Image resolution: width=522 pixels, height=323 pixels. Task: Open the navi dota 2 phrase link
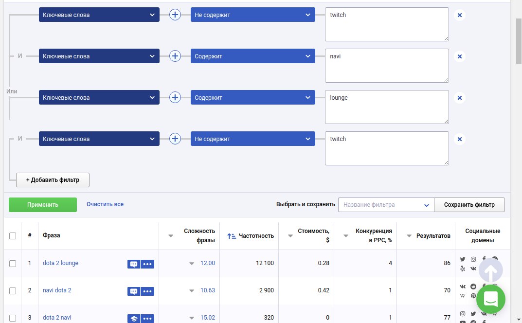[57, 290]
